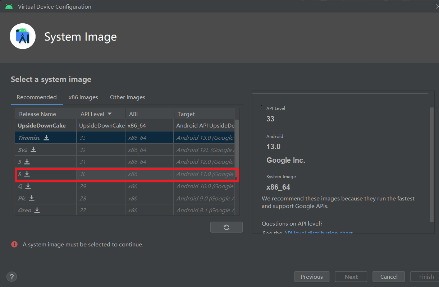The width and height of the screenshot is (439, 287).
Task: Open the API level distribution chart link
Action: click(318, 233)
